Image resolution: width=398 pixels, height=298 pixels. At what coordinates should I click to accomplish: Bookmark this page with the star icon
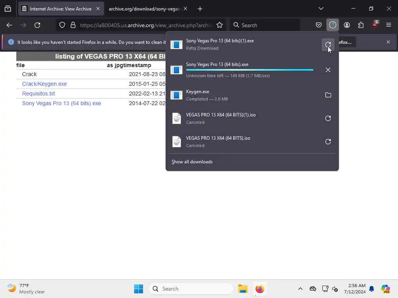point(220,25)
